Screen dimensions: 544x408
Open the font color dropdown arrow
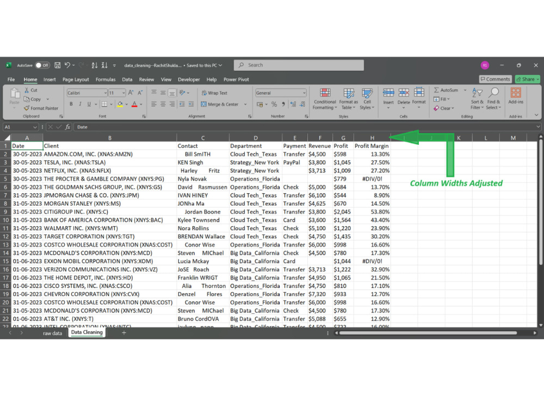tap(141, 104)
